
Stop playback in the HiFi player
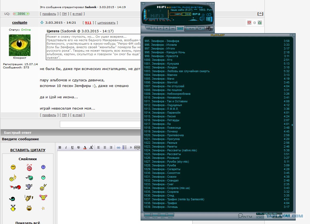point(167,28)
